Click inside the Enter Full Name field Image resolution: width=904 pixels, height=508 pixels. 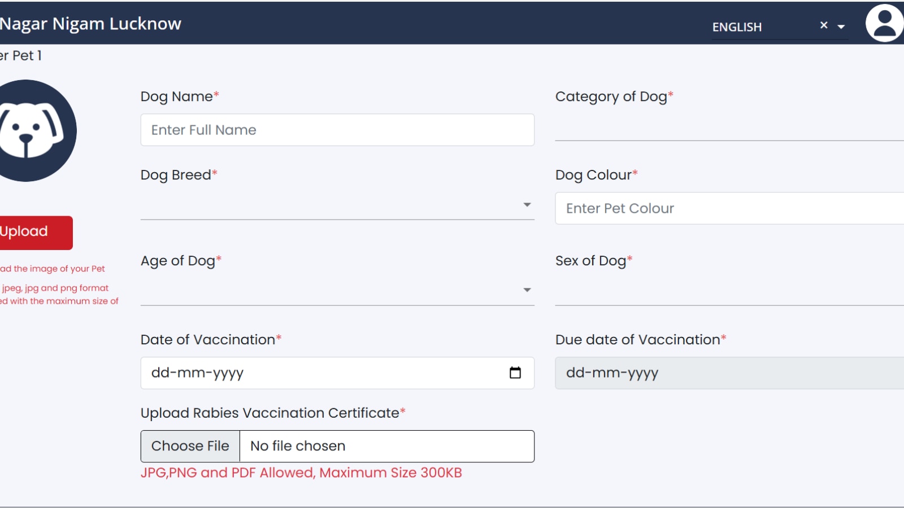pyautogui.click(x=337, y=130)
